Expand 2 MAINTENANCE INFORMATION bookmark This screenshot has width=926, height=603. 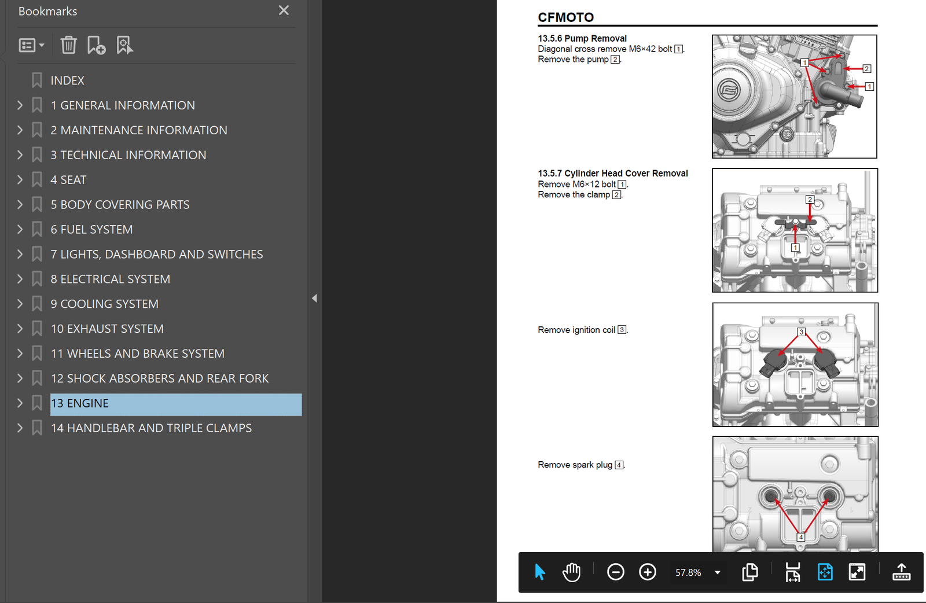(20, 130)
